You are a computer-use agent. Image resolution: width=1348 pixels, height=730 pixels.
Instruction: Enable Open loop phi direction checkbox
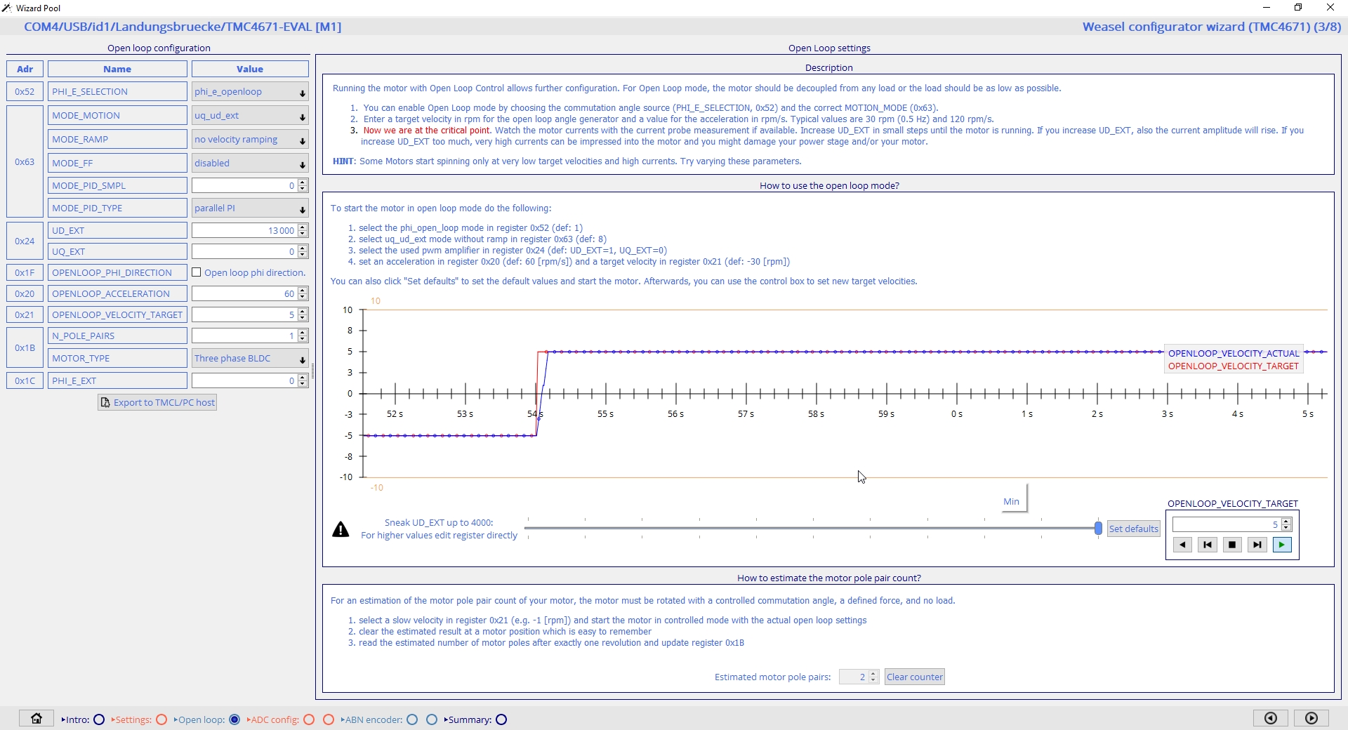click(197, 272)
